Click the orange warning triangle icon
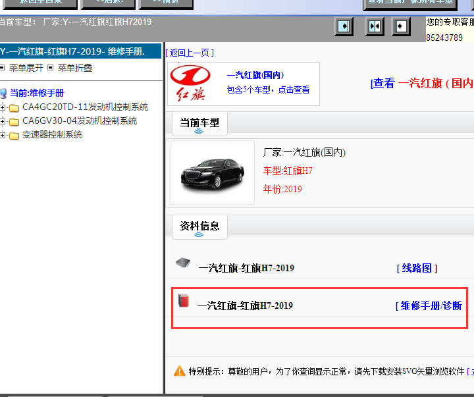 coord(180,371)
